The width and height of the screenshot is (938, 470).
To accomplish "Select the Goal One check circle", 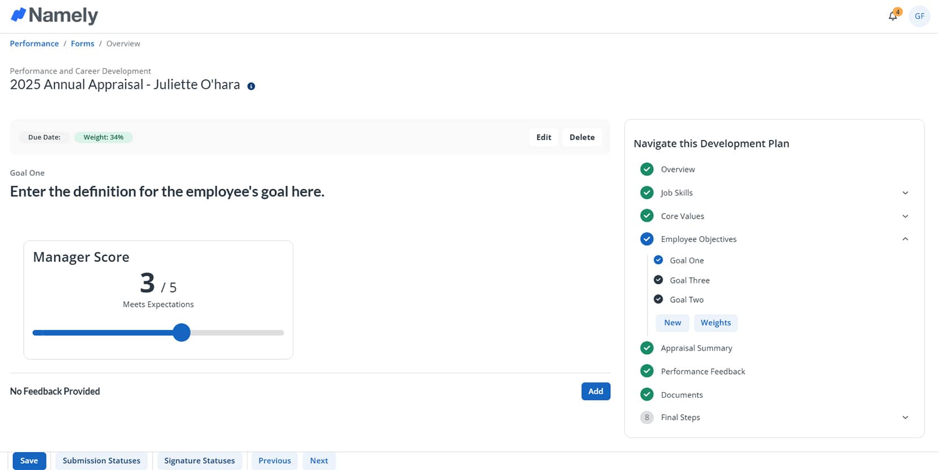I will click(x=658, y=260).
